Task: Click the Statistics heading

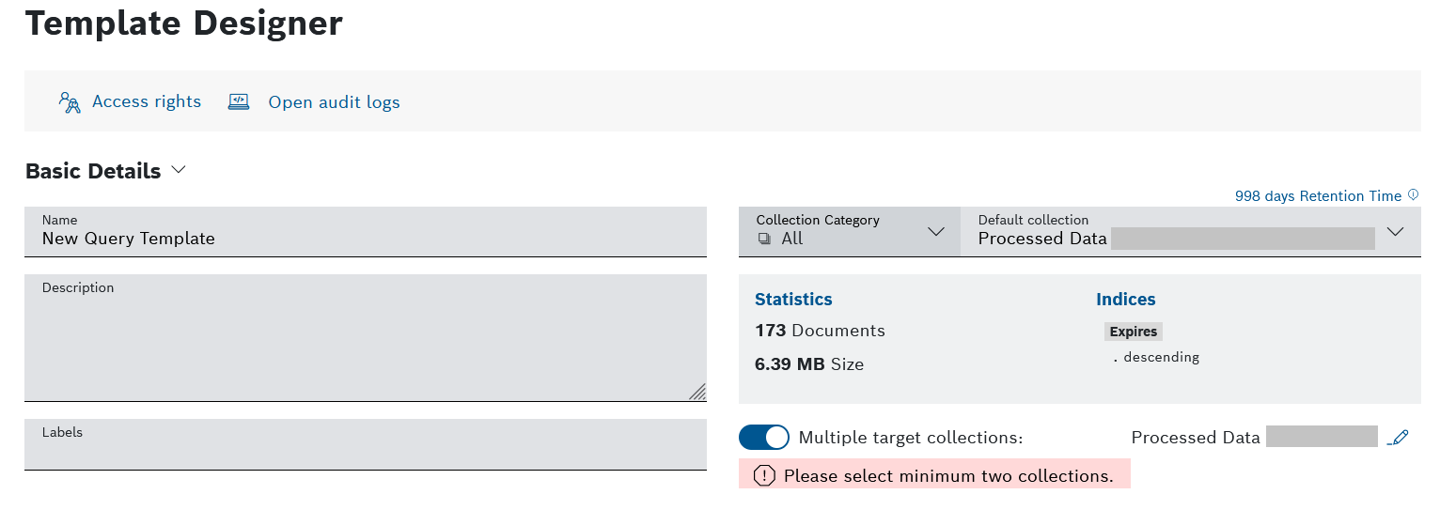Action: (x=793, y=300)
